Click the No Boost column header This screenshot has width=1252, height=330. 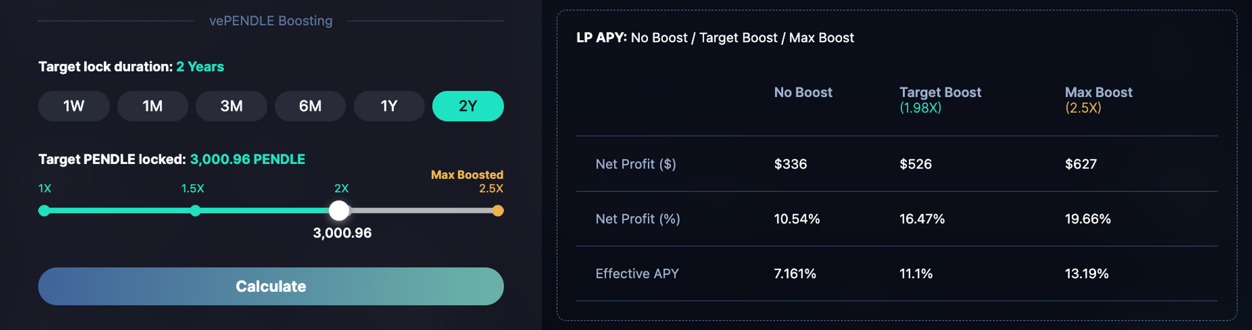click(803, 93)
